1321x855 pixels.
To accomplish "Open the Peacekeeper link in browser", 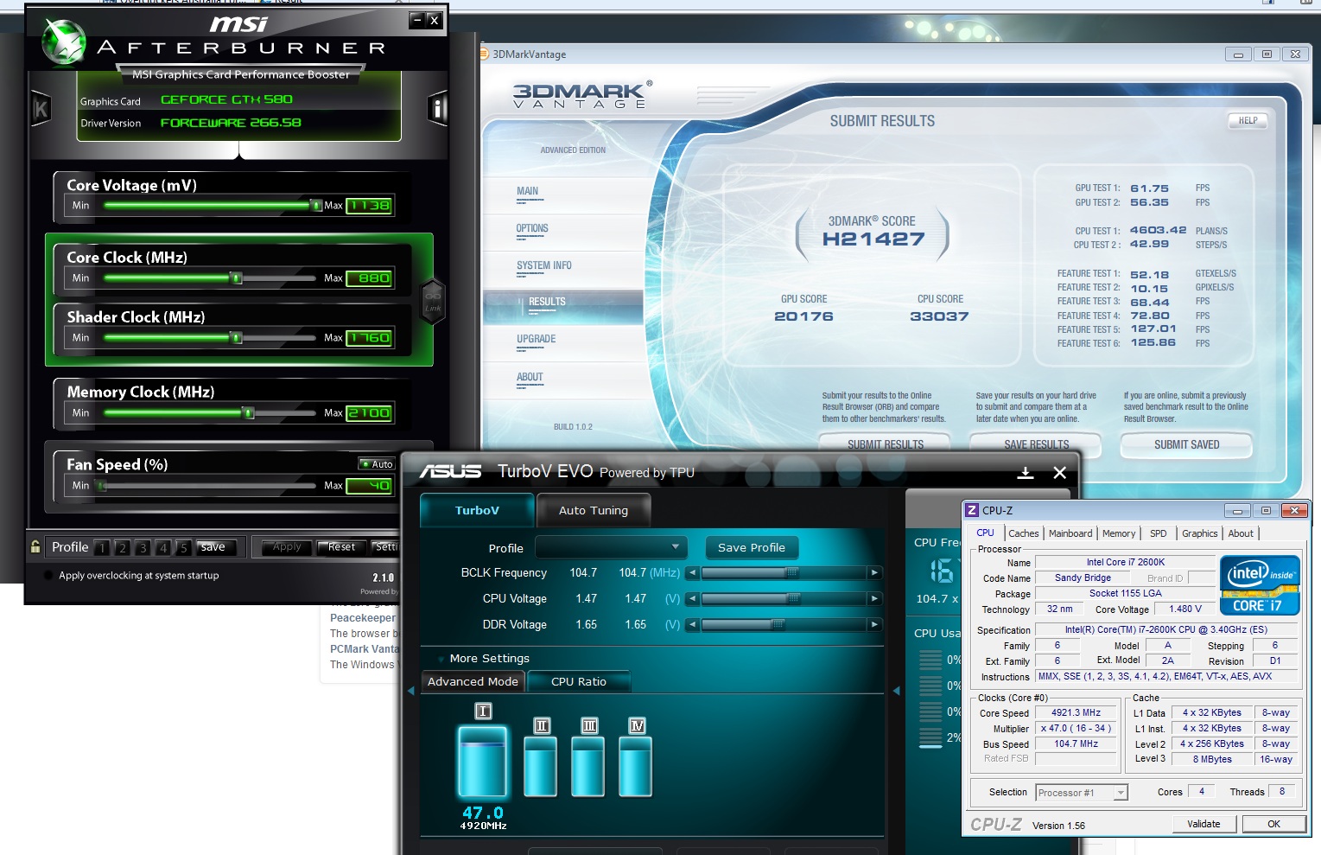I will pyautogui.click(x=363, y=618).
